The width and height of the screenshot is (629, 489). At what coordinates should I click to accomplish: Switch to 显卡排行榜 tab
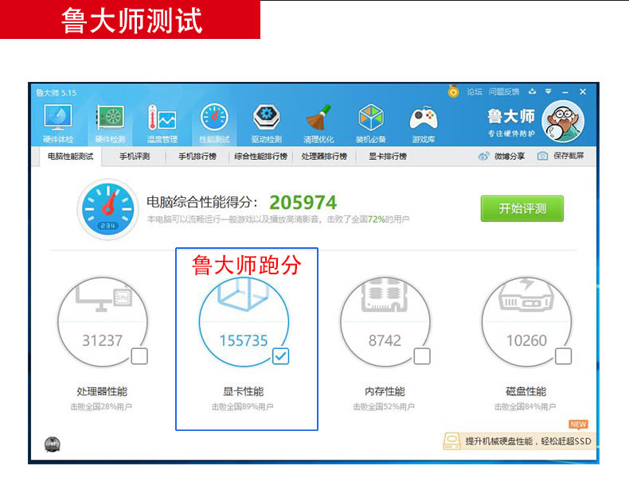tap(388, 156)
